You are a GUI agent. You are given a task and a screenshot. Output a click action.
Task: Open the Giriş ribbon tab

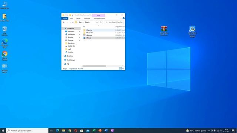[x=71, y=18]
